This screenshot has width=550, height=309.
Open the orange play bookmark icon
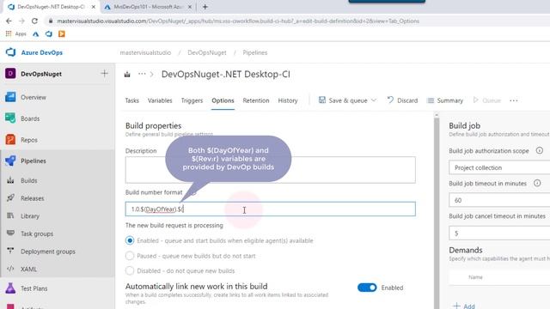(62, 34)
